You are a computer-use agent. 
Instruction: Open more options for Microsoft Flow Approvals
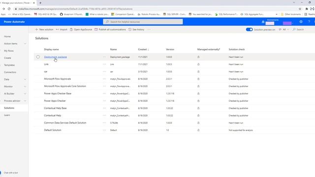[x=104, y=79]
